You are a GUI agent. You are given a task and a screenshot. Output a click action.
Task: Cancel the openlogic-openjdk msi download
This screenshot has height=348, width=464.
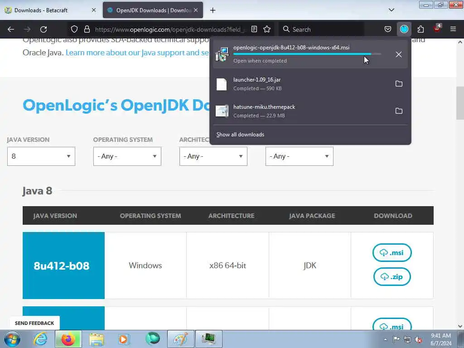click(x=399, y=54)
